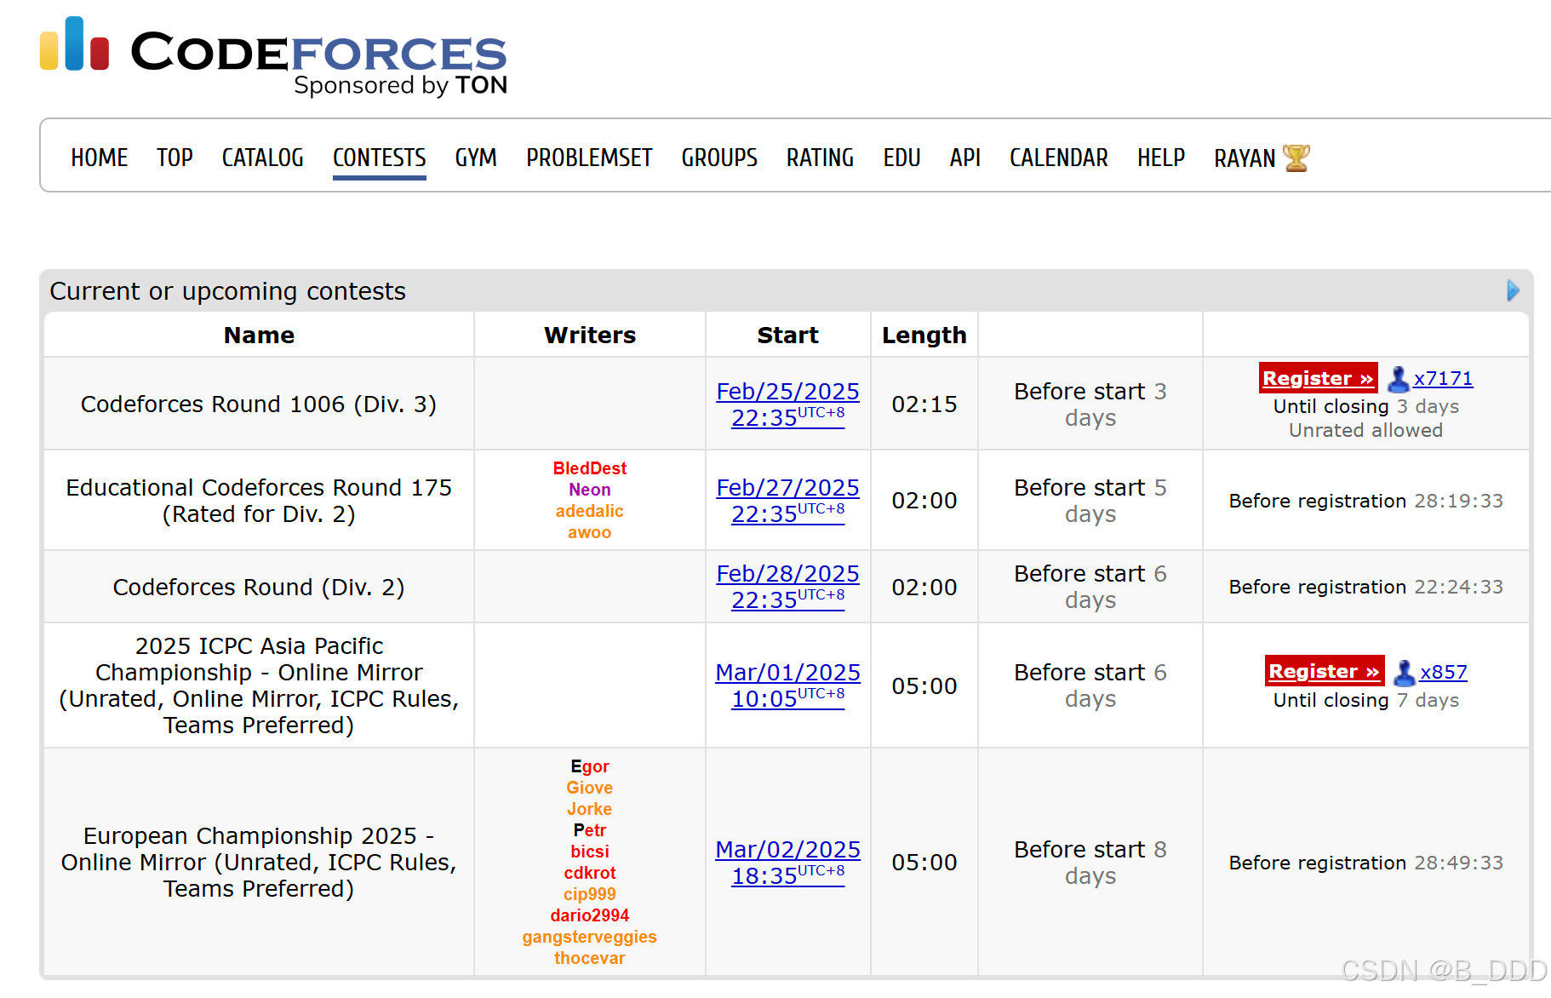Open writer bicsi's profile

[x=589, y=852]
